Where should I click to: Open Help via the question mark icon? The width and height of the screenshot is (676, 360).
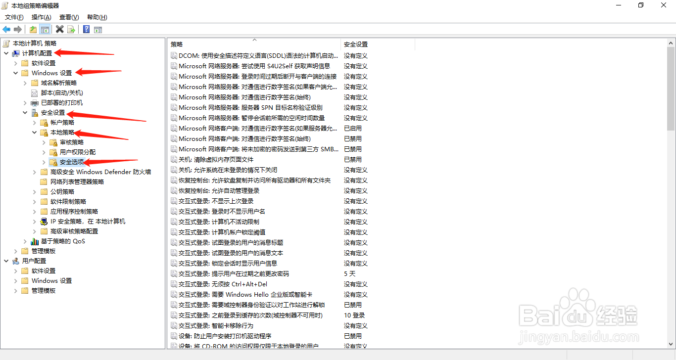tap(85, 29)
